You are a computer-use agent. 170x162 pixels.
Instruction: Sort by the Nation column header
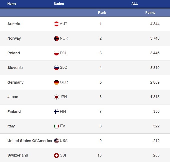point(59,4)
